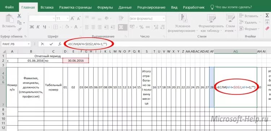Screen dimensions: 271x131
Task: Toggle italic К formatting
Action: point(38,27)
